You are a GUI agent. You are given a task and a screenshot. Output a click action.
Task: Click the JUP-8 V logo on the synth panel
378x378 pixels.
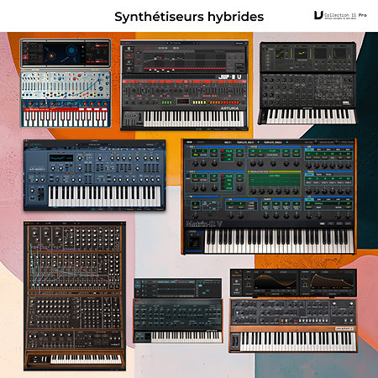[229, 76]
